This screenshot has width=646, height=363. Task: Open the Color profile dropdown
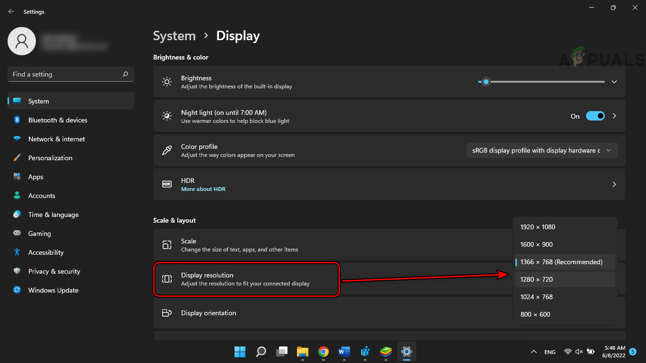click(542, 150)
